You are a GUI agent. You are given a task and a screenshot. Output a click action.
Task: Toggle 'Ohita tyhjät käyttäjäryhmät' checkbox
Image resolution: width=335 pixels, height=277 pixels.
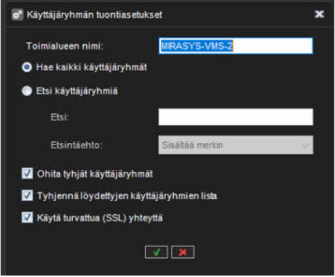27,173
